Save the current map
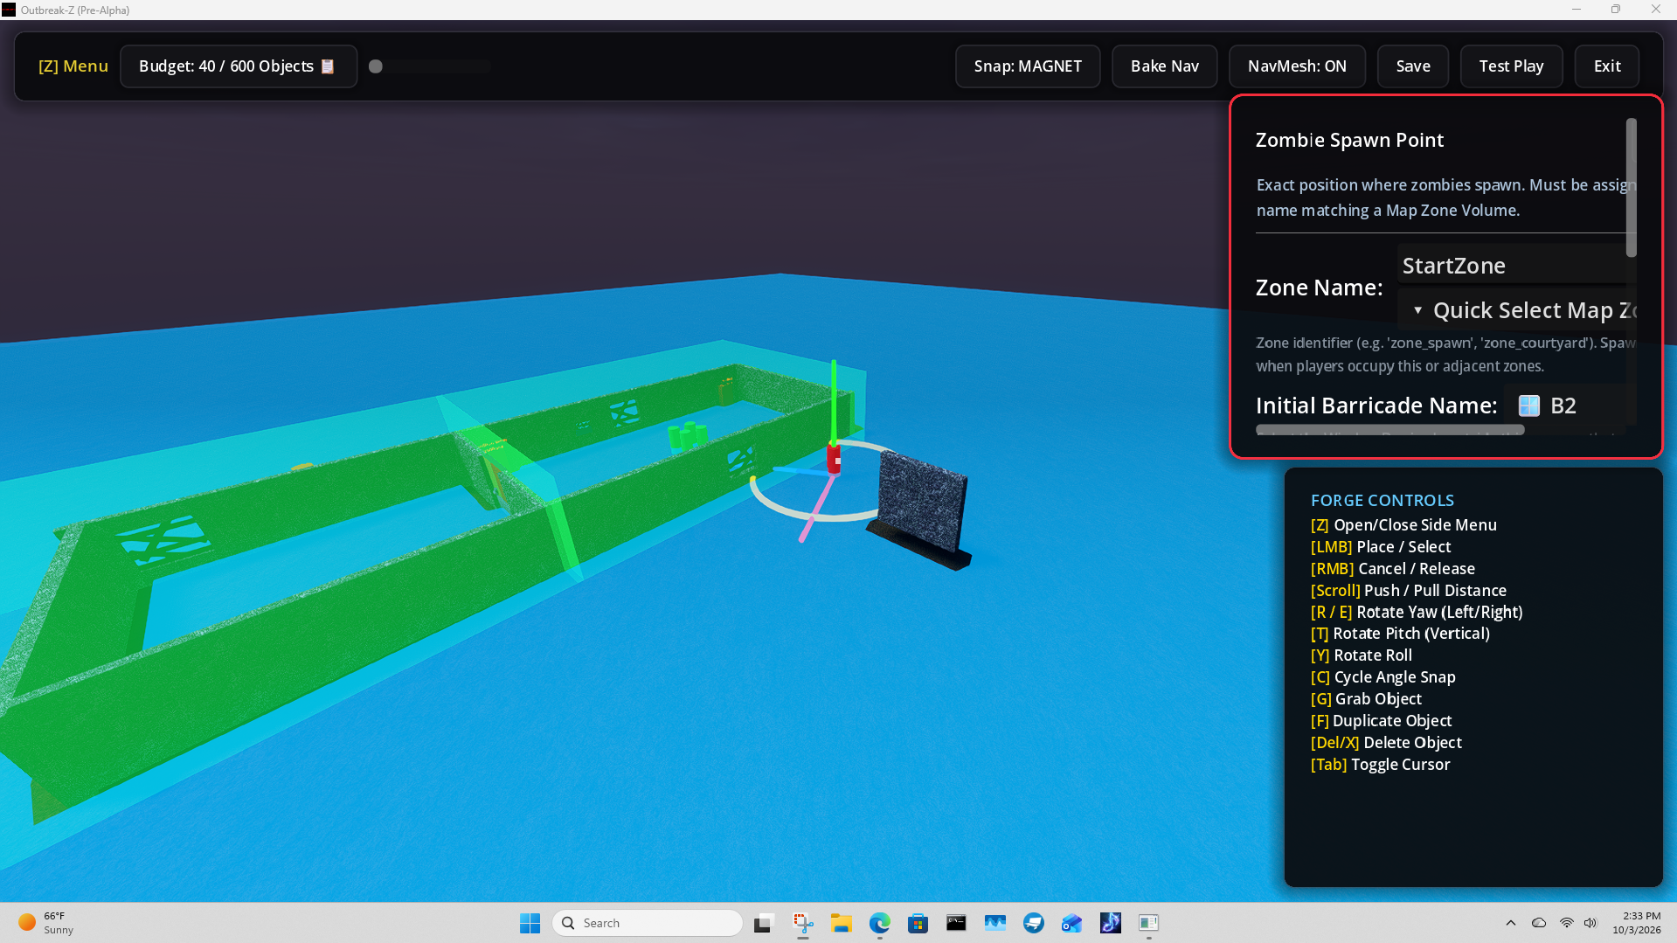The image size is (1677, 943). 1413,66
